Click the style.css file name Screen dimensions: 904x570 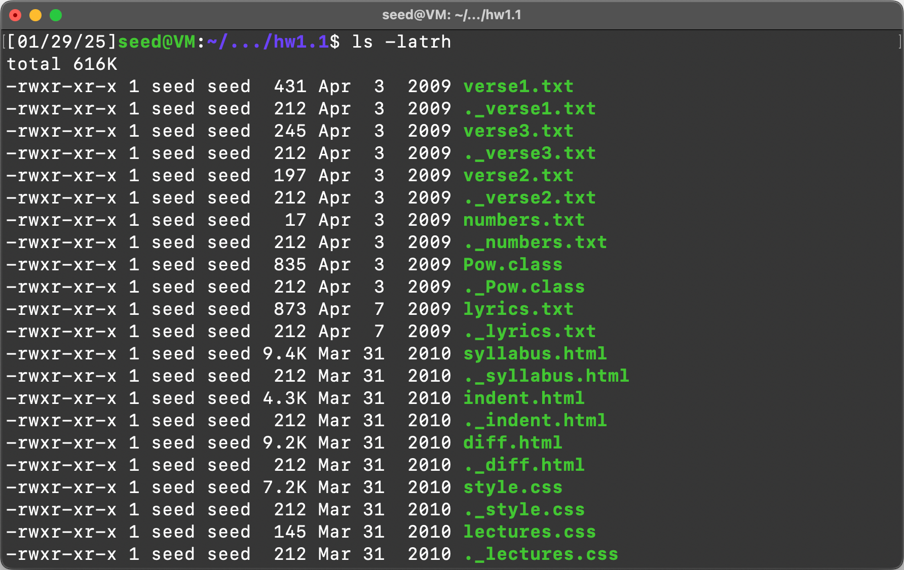(x=512, y=487)
